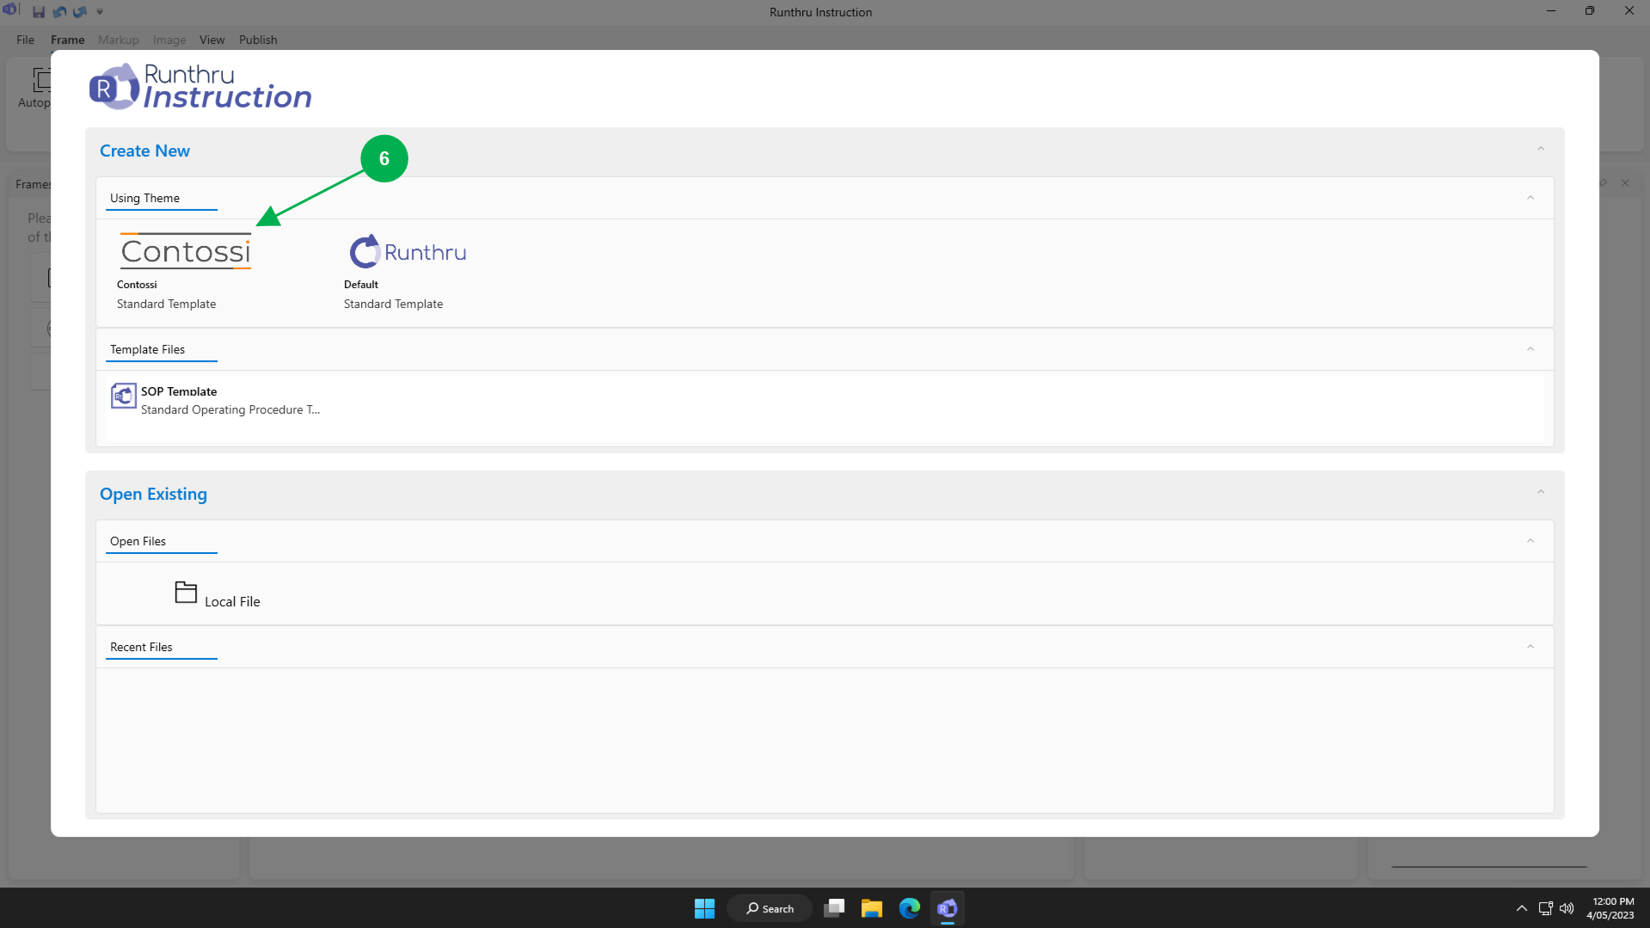Click the SOP Template file icon
This screenshot has height=928, width=1650.
click(124, 396)
